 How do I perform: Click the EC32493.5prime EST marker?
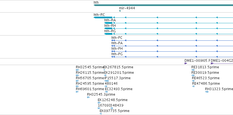pyautogui.click(x=106, y=92)
